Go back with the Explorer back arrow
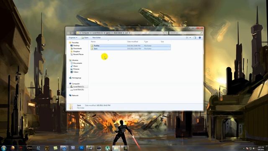The height and width of the screenshot is (151, 268). 69,33
